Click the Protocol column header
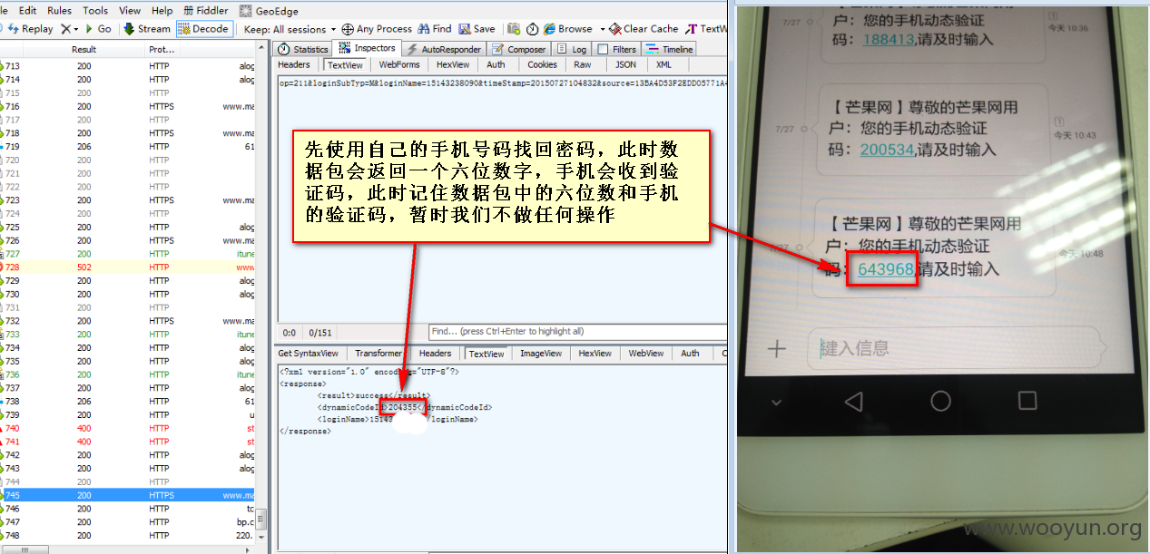This screenshot has height=554, width=1150. click(x=162, y=50)
